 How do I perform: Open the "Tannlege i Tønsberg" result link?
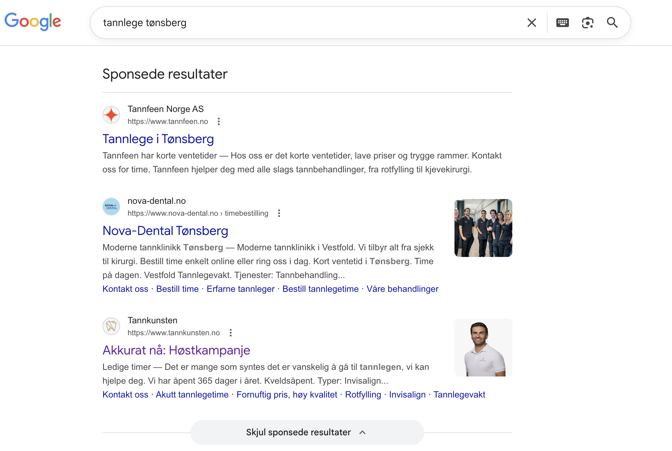coord(158,139)
